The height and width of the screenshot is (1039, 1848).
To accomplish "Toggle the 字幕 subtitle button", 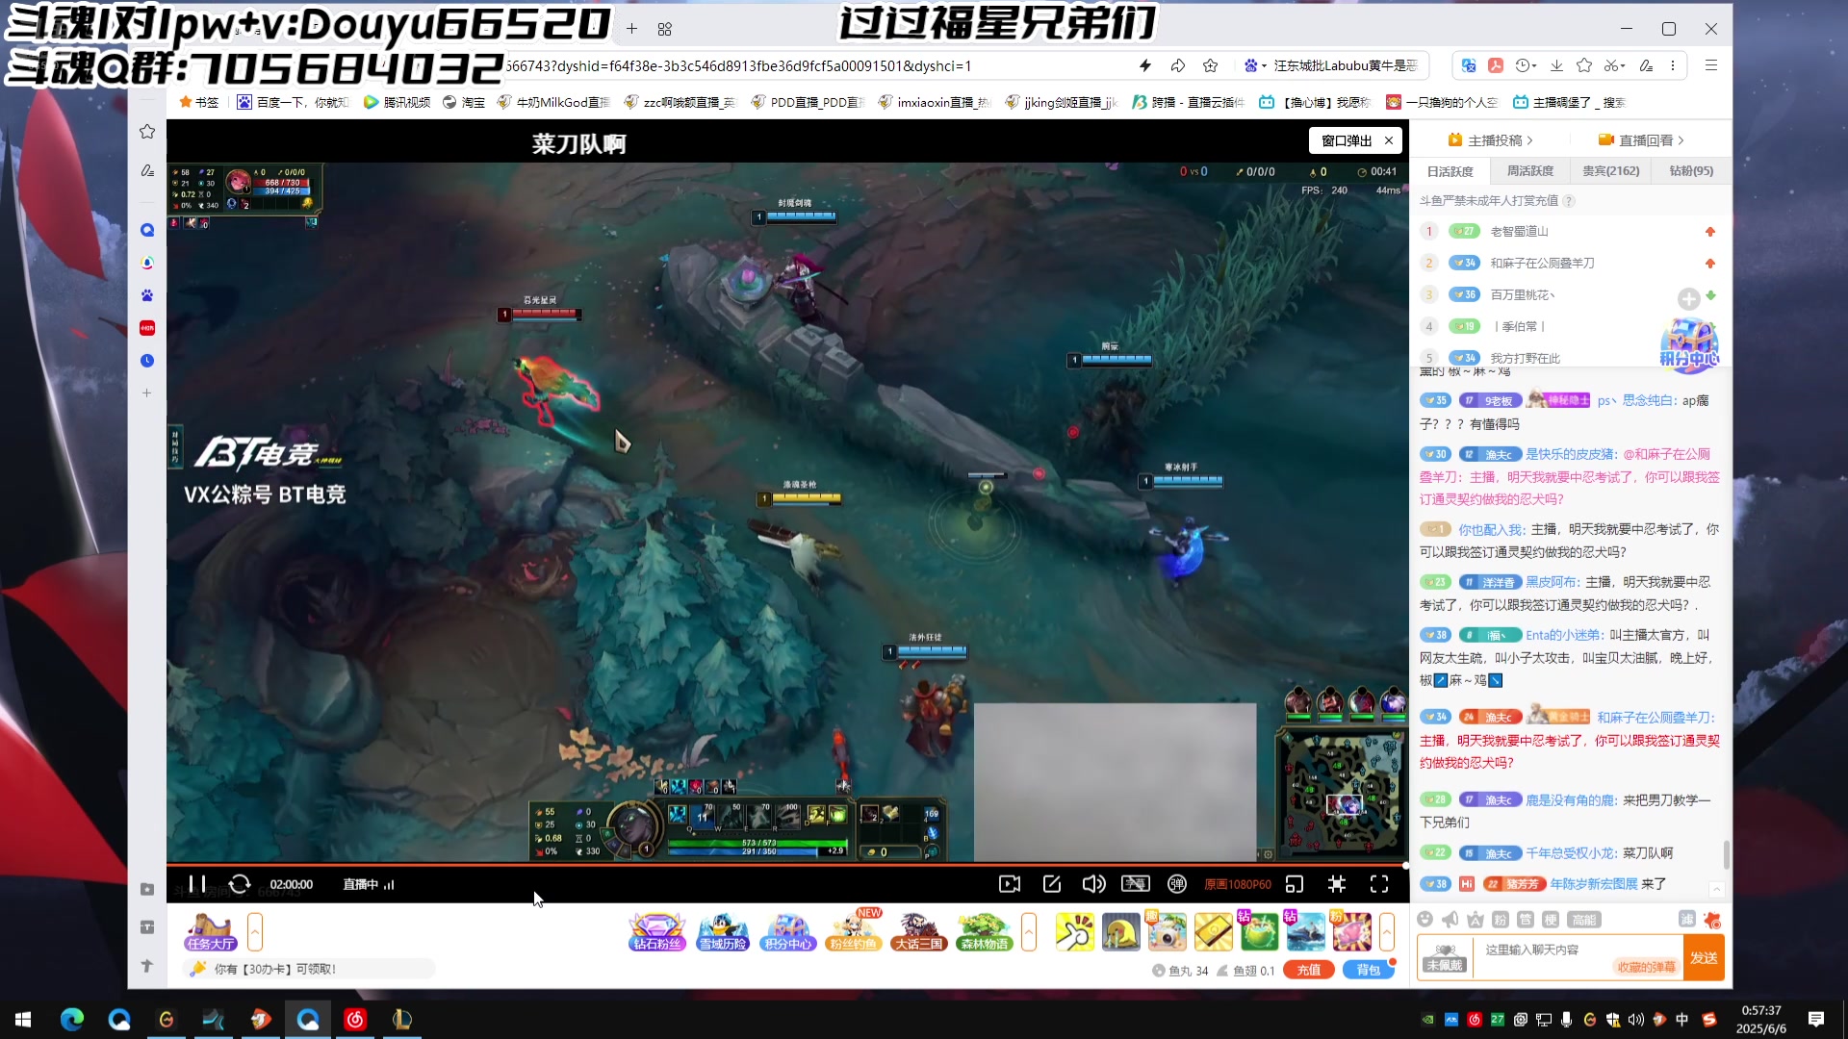I will [1136, 884].
